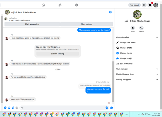162x117 pixels.
Task: Open the Friends icon in top navigation
Action: click(x=60, y=5)
